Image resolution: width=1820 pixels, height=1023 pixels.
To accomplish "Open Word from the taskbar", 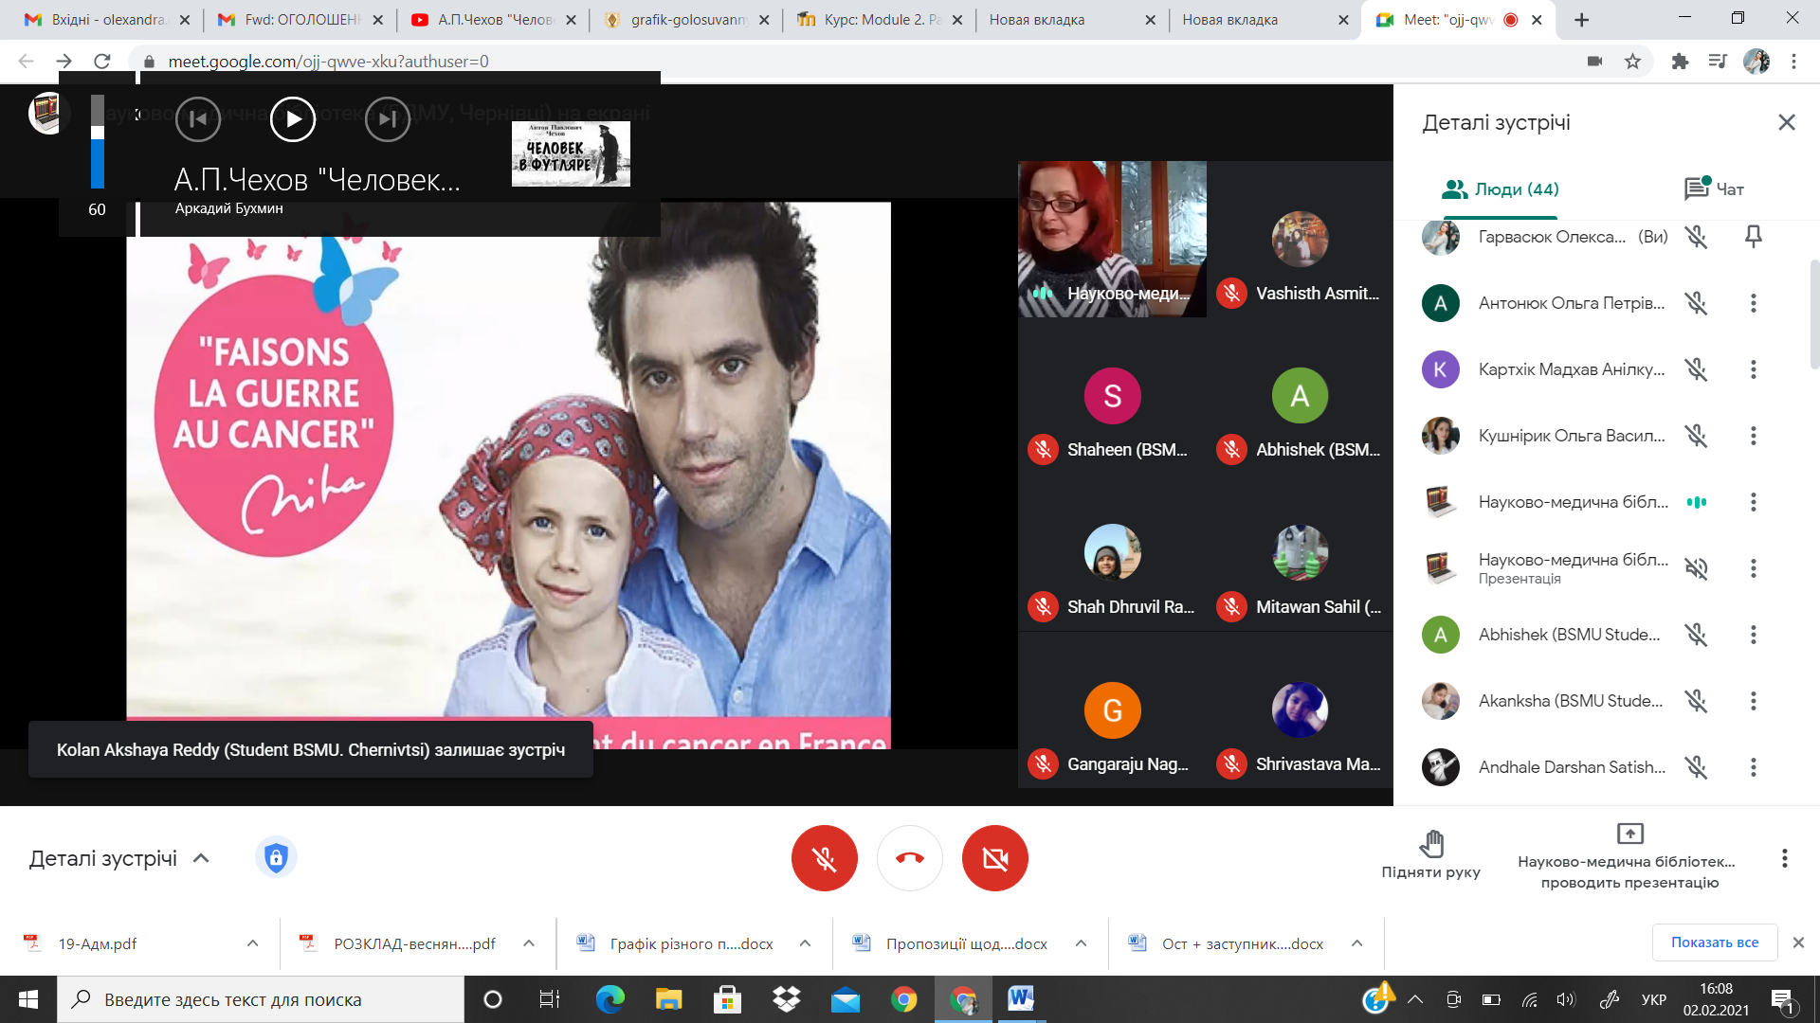I will [1021, 999].
